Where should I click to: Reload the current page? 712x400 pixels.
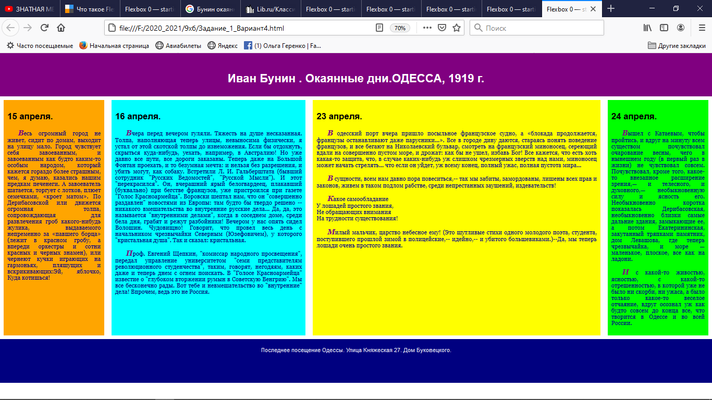coord(44,28)
